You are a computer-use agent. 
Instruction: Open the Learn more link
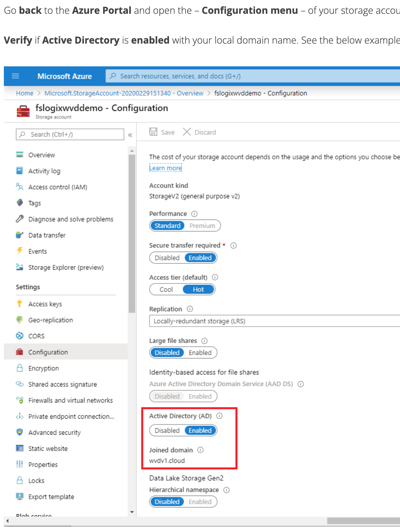tap(165, 168)
